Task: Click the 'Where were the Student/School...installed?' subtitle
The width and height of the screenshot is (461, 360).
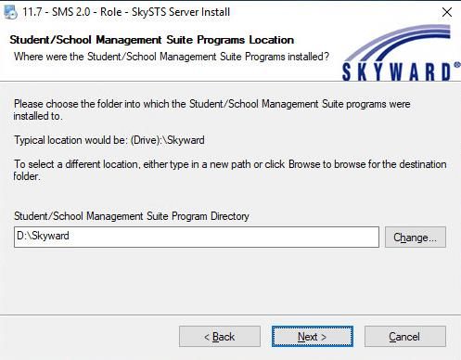Action: [x=172, y=57]
